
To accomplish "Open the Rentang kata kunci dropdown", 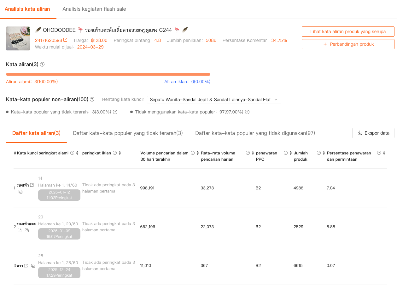I will (214, 100).
